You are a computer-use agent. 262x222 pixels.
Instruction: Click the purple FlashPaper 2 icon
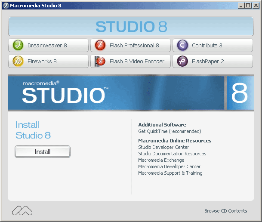(182, 61)
